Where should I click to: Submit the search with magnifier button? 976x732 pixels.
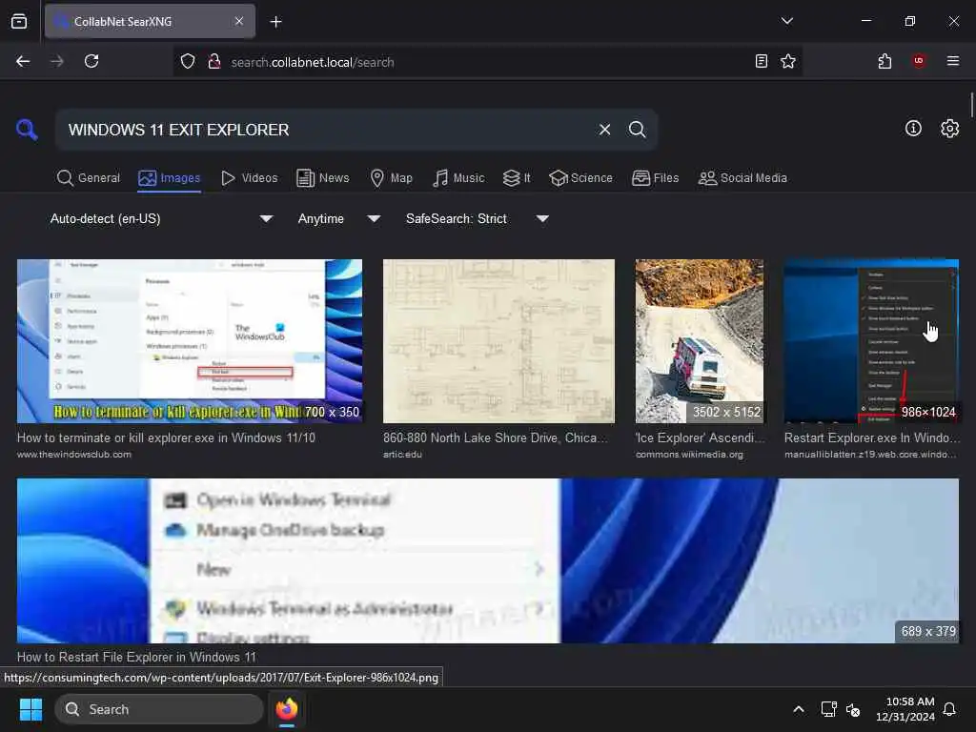click(637, 130)
